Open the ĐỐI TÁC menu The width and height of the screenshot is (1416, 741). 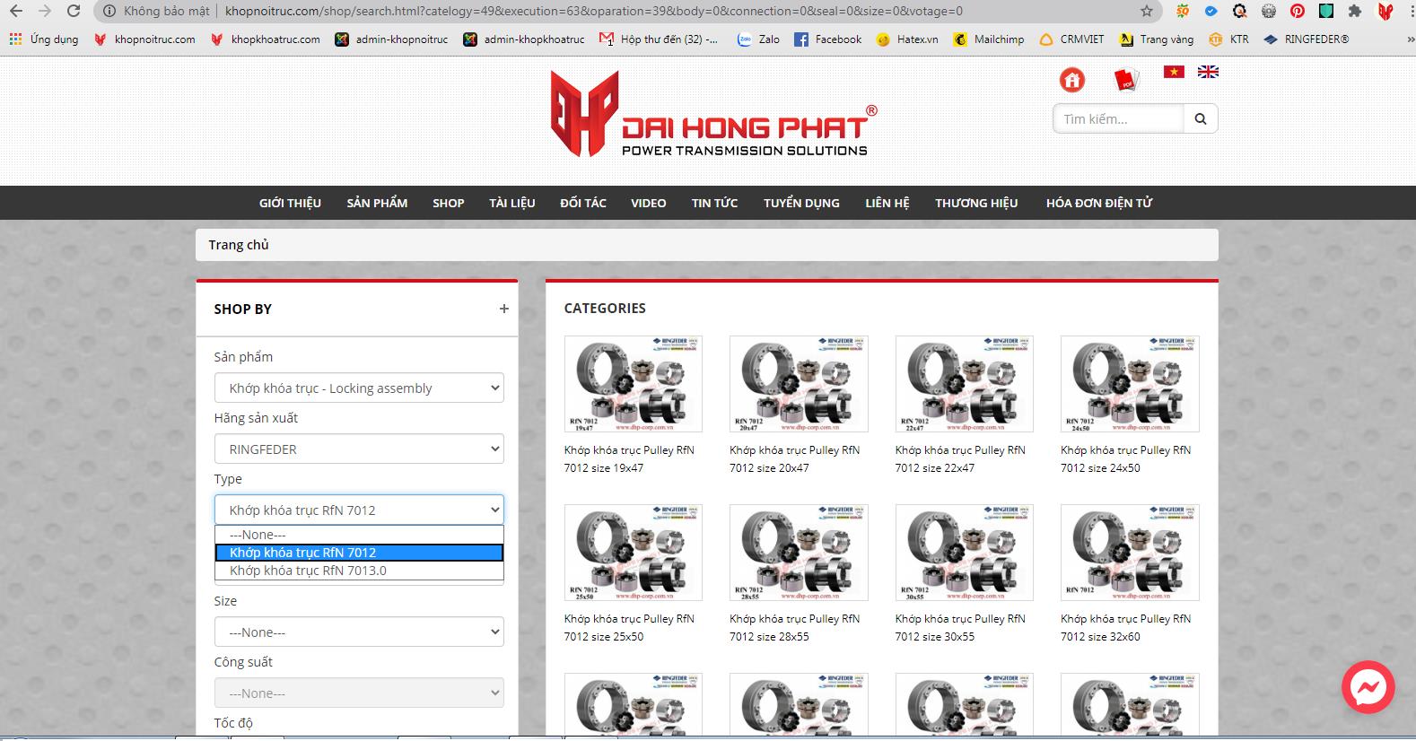(583, 203)
